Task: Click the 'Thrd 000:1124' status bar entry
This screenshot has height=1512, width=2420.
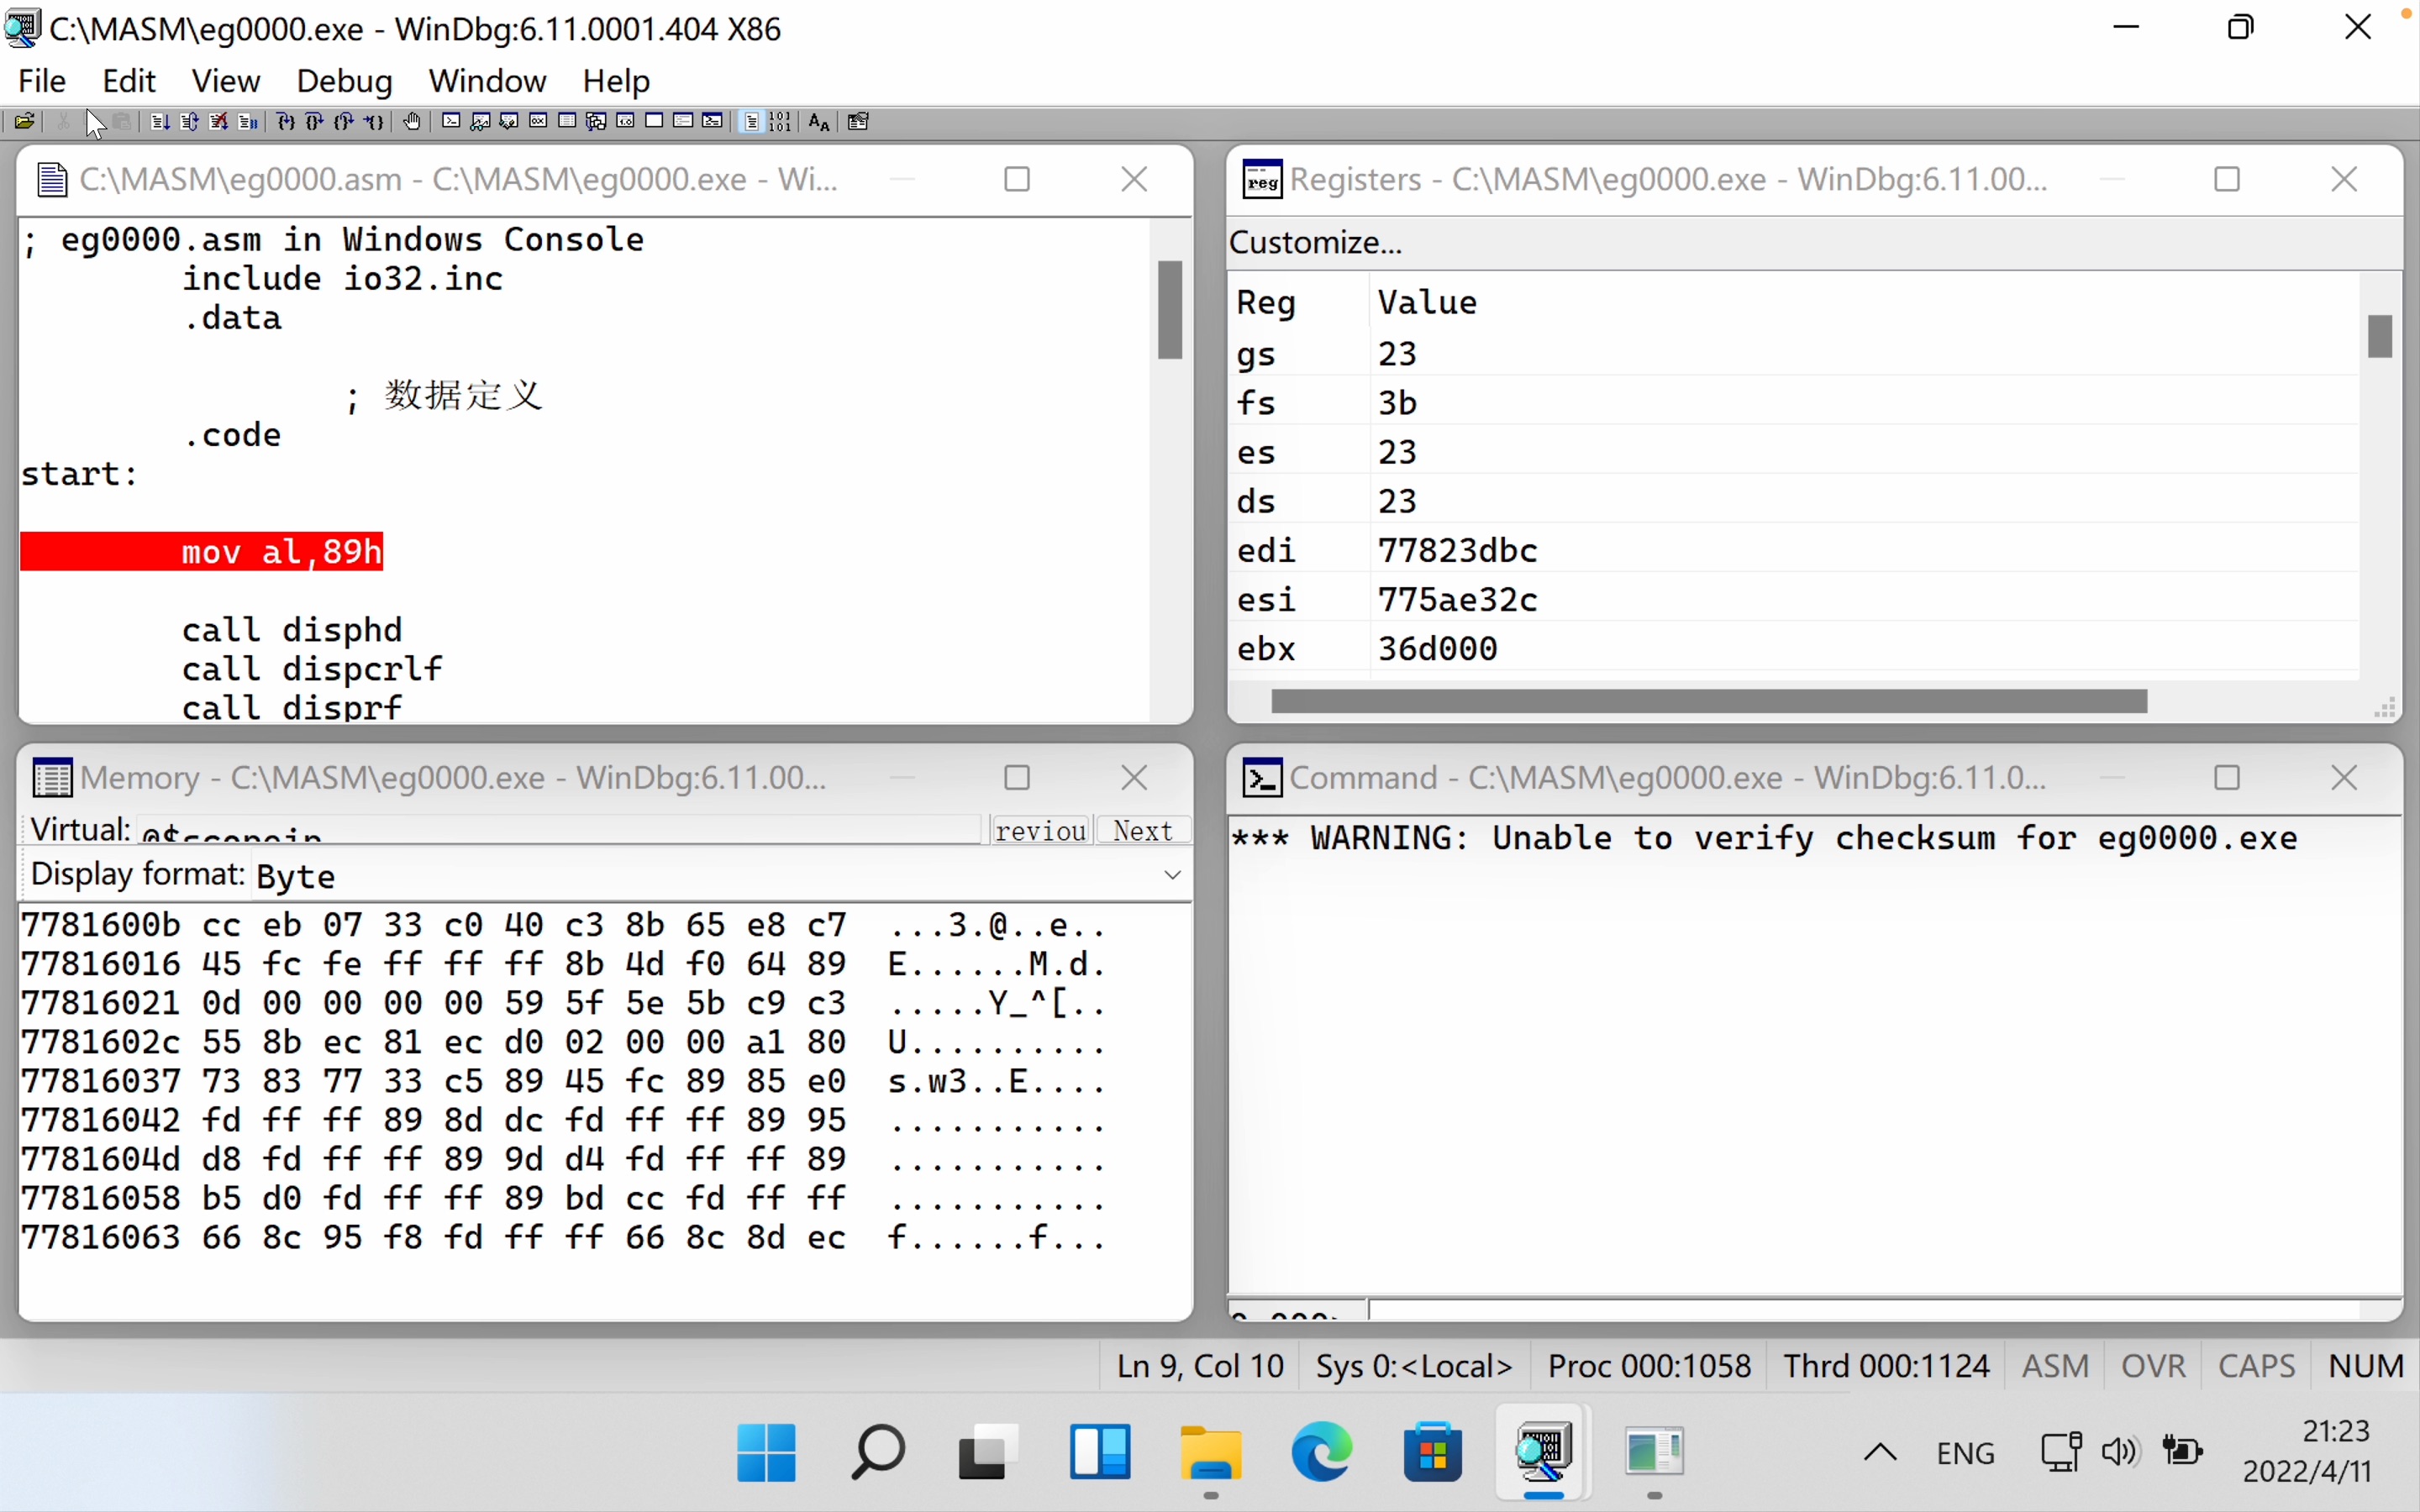Action: click(x=1886, y=1366)
